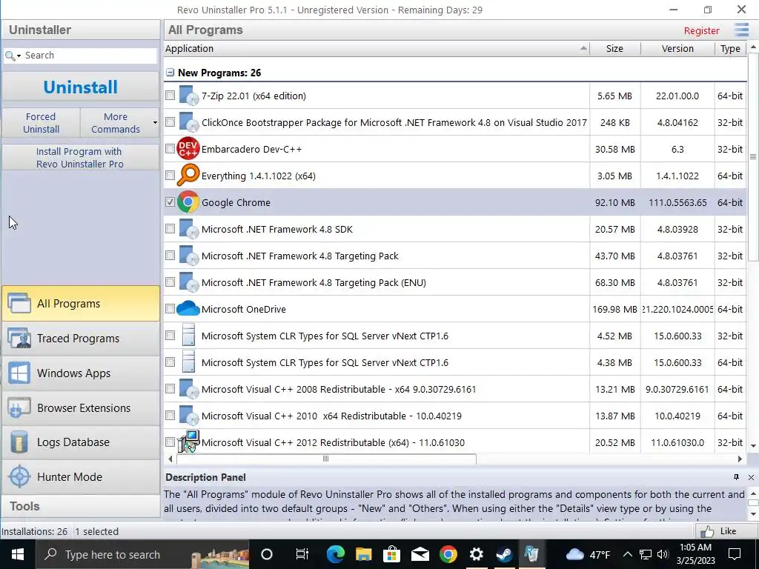Screen dimensions: 759x569
Task: Pin the Description Panel
Action: (x=736, y=477)
